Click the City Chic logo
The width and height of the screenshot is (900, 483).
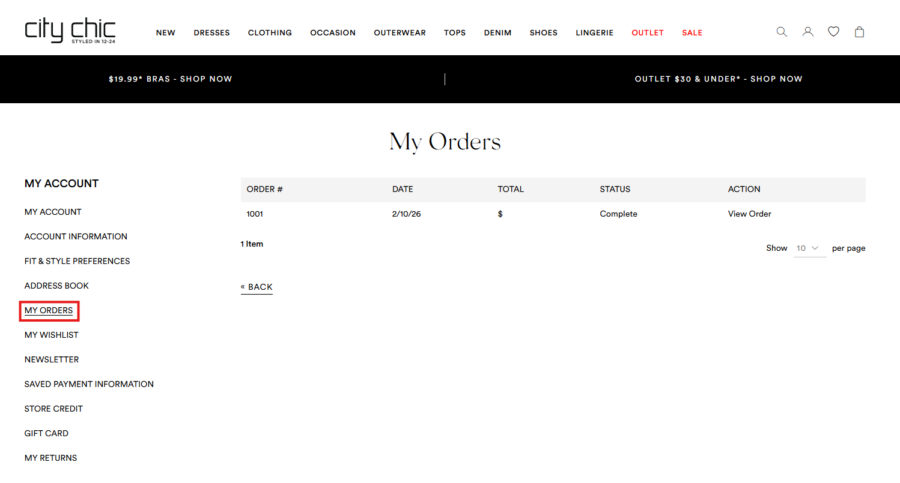pos(70,31)
